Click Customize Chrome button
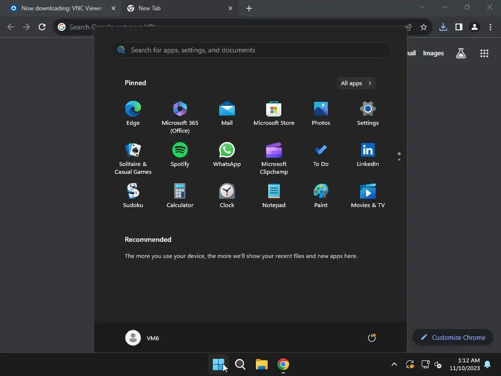Image resolution: width=501 pixels, height=376 pixels. tap(453, 337)
